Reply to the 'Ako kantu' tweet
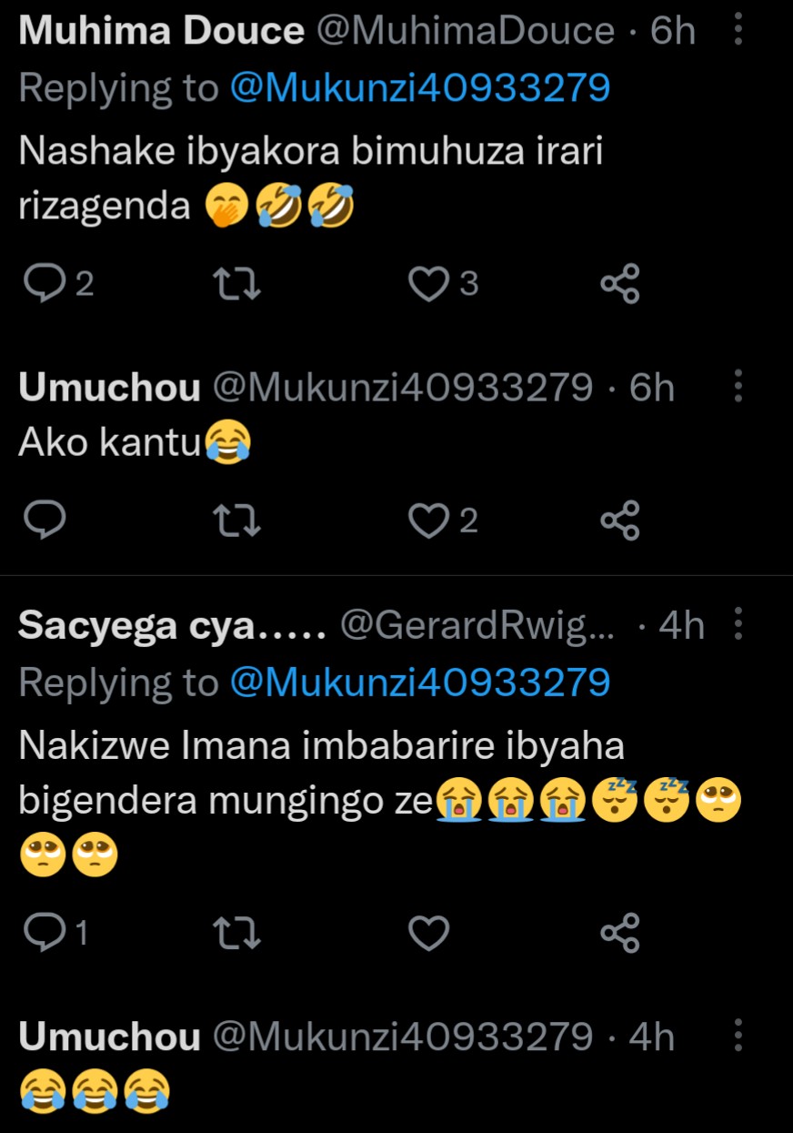This screenshot has height=1133, width=793. coord(43,521)
